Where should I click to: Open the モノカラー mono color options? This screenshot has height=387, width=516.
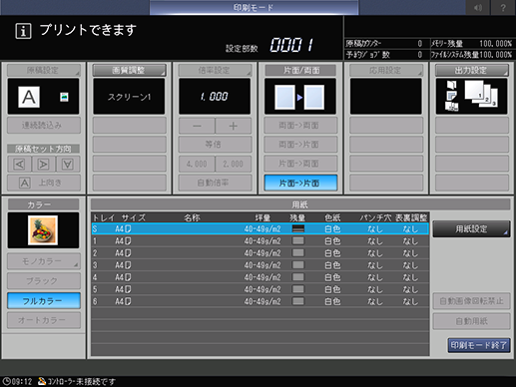(x=44, y=261)
